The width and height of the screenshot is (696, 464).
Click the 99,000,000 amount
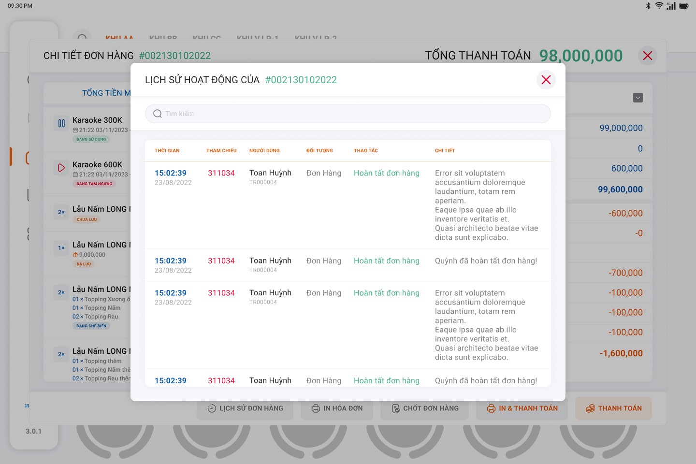coord(621,128)
